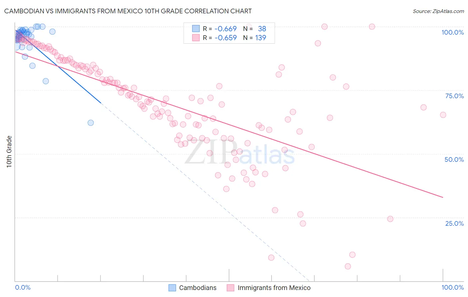
Task: Click the N = 139 statistic text
Action: point(255,38)
